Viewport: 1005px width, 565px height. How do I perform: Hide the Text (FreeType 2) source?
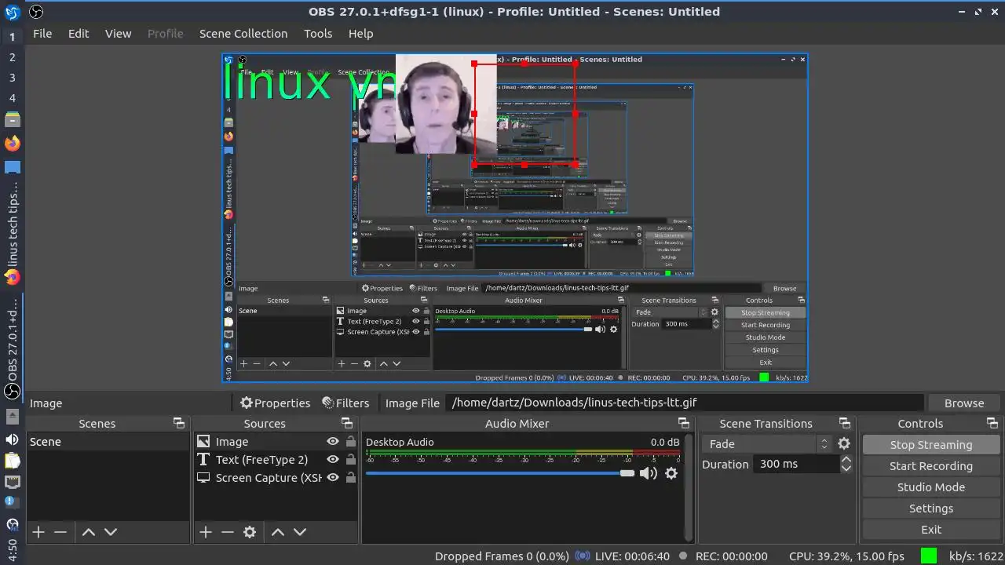333,460
